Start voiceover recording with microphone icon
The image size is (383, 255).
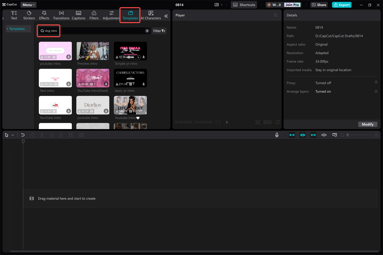(x=277, y=135)
